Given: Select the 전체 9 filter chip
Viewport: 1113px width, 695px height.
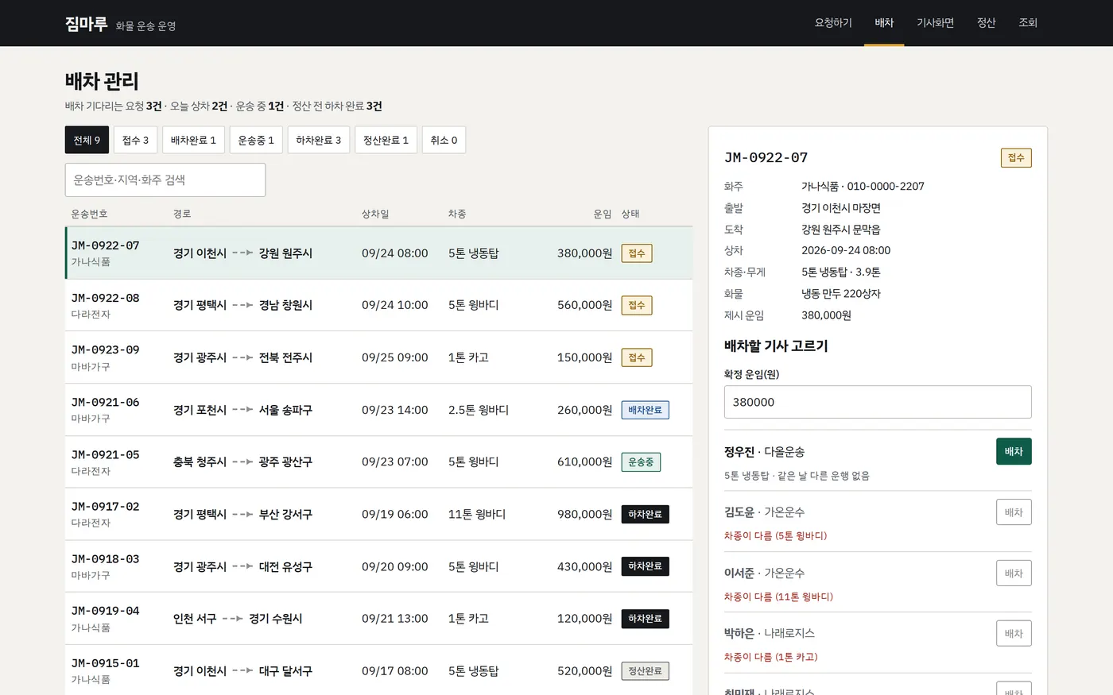Looking at the screenshot, I should pos(87,140).
